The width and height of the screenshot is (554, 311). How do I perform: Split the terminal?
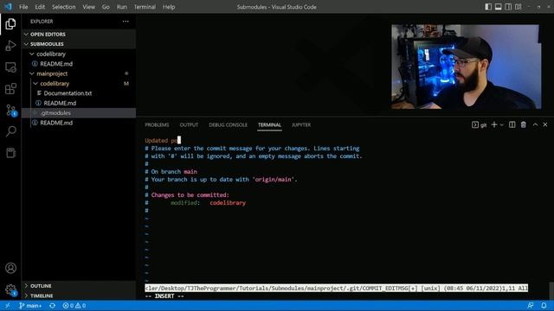coord(512,124)
